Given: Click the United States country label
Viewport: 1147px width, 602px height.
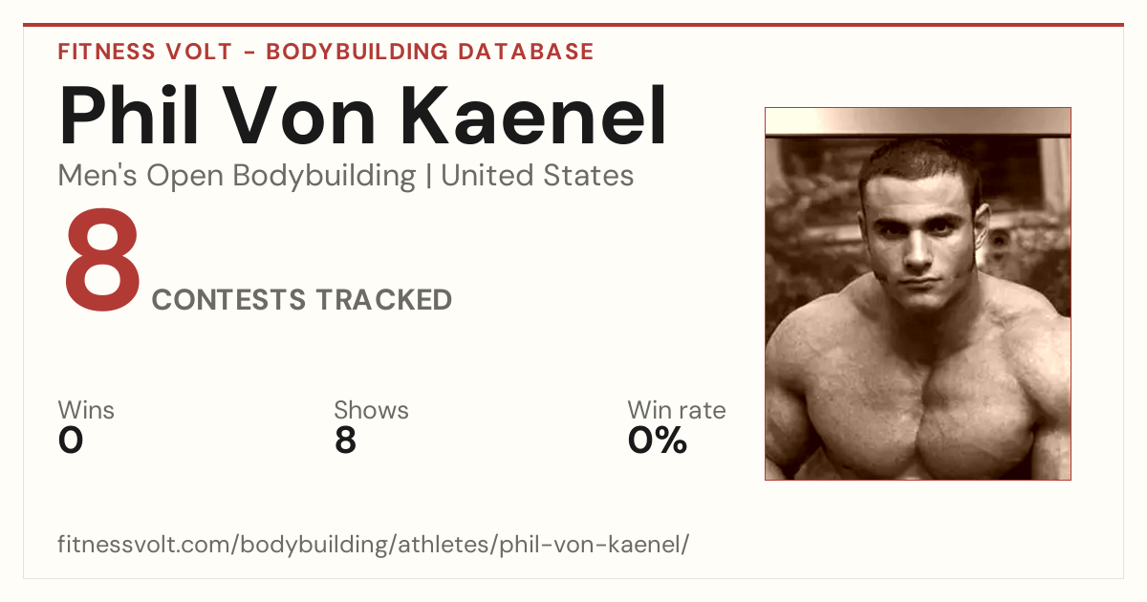Looking at the screenshot, I should (x=537, y=176).
